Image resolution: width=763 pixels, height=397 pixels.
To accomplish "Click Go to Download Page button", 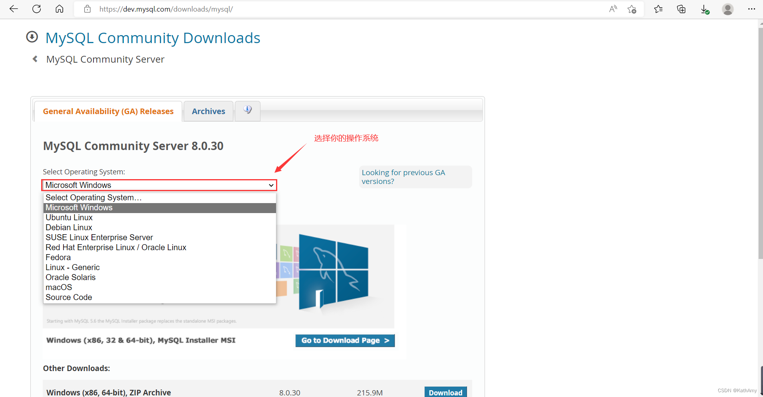I will click(345, 340).
